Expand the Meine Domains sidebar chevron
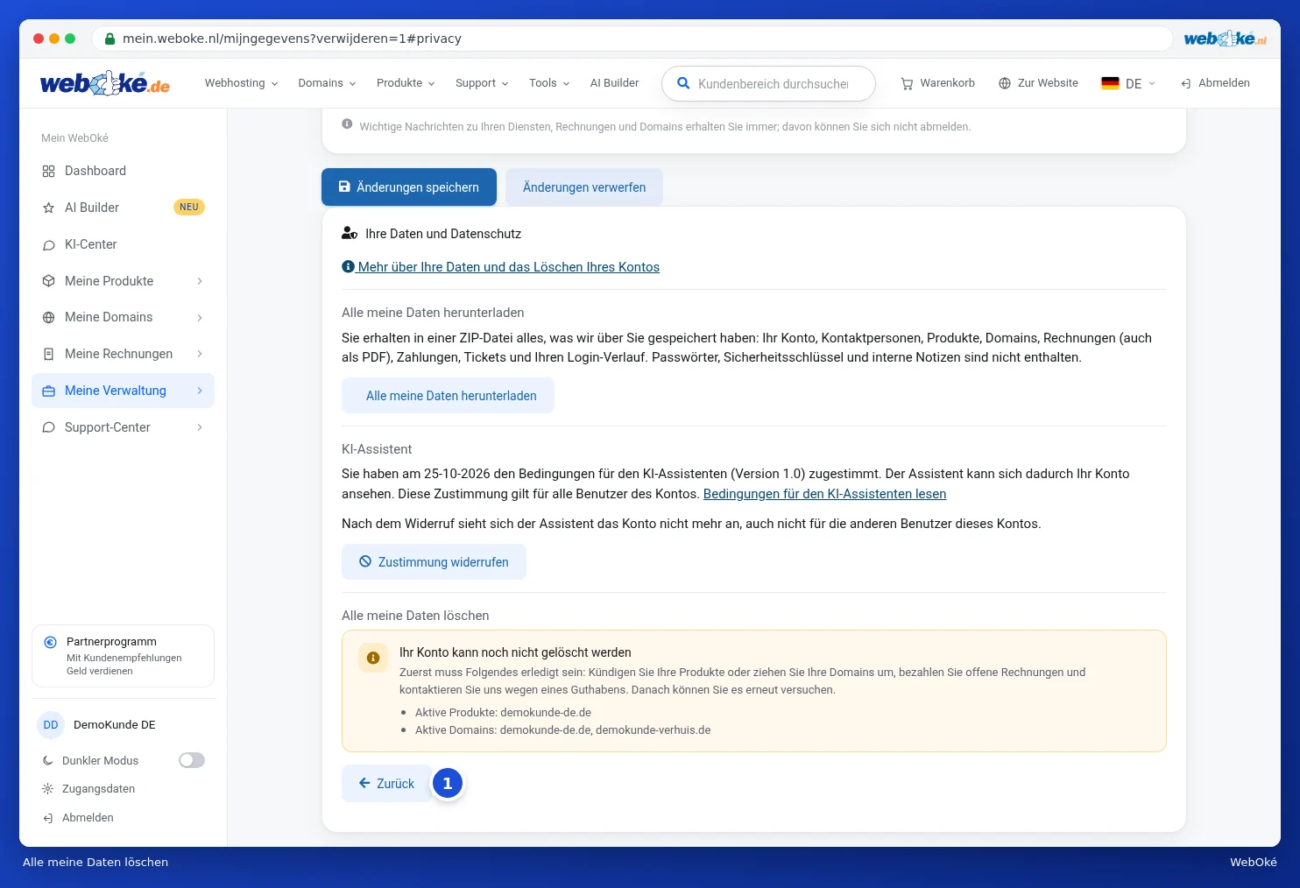The height and width of the screenshot is (888, 1300). [x=200, y=318]
